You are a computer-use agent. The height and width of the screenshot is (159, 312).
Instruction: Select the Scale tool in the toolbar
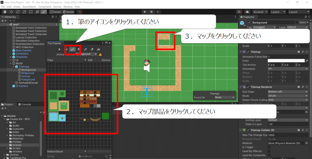click(x=24, y=12)
